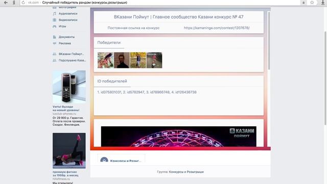The width and height of the screenshot is (327, 184).
Task: Open the second winner's avatar with man portrait
Action: point(122,60)
